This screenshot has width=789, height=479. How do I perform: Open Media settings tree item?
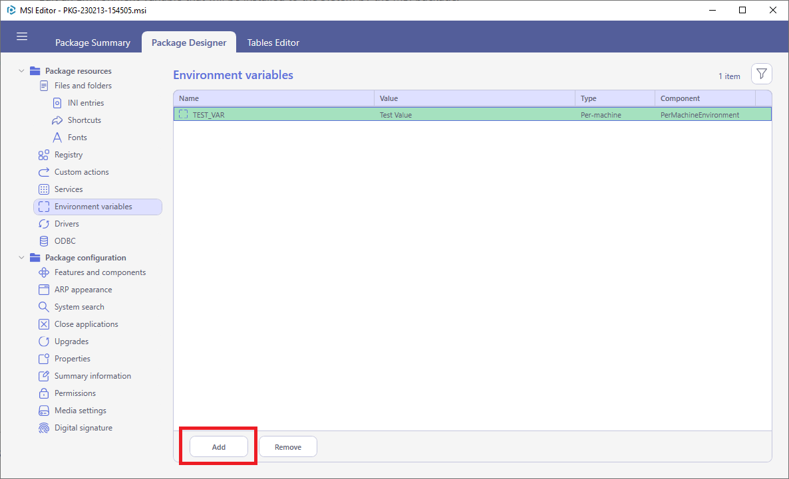point(80,411)
